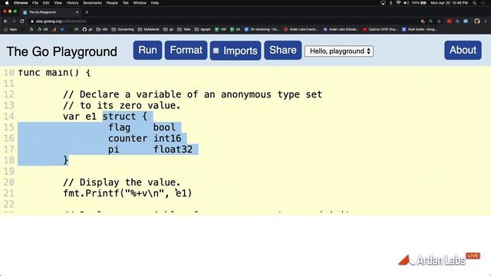Open the File menu
This screenshot has width=491, height=276.
[35, 3]
